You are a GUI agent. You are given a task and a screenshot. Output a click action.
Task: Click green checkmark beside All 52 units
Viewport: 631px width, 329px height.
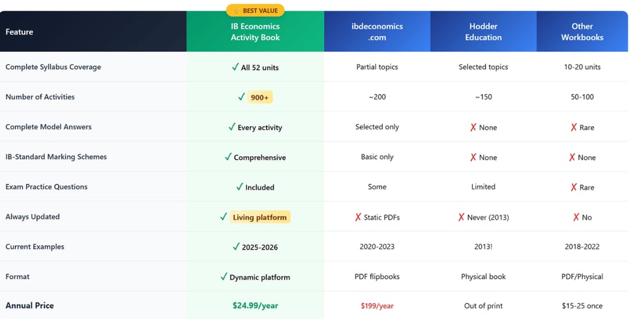pyautogui.click(x=235, y=67)
